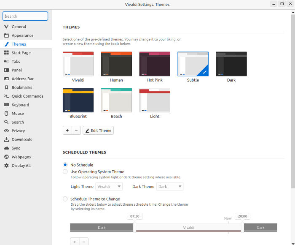Click the Sync cloud icon
Screen dimensions: 295x245
(6, 148)
